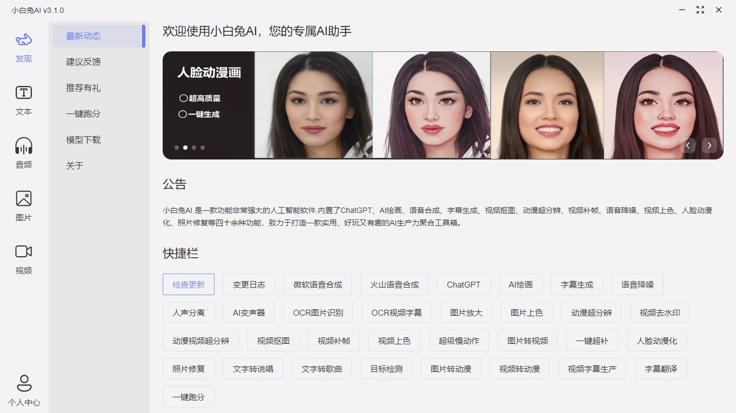This screenshot has height=413, width=736.
Task: Open 人脸动漫化 shortcut
Action: (x=657, y=341)
